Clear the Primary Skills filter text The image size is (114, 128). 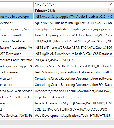[111, 4]
